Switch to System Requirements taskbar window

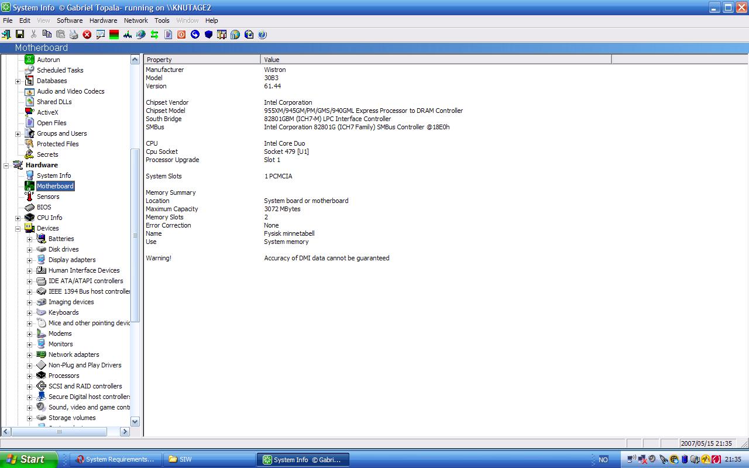[116, 459]
